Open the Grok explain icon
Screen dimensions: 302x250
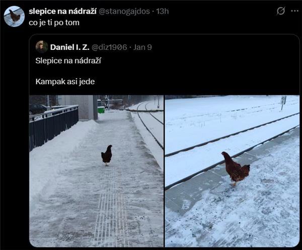(281, 11)
